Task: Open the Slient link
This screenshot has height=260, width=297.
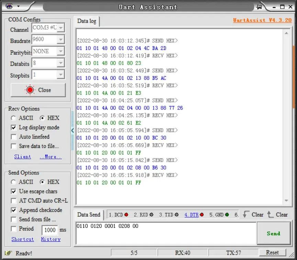Action: point(23,157)
